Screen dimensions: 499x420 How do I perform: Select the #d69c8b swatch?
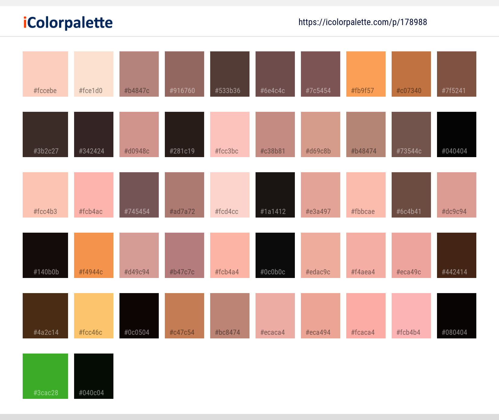pos(321,134)
